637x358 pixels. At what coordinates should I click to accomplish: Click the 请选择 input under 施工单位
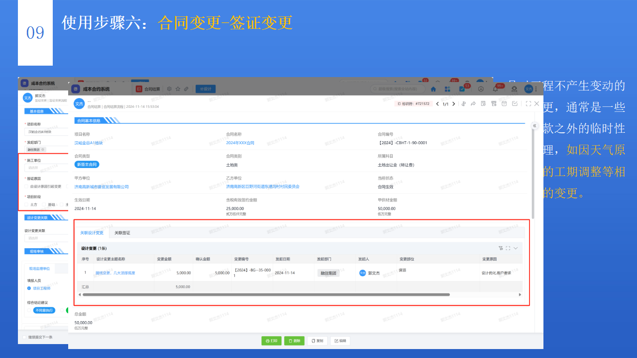point(36,168)
